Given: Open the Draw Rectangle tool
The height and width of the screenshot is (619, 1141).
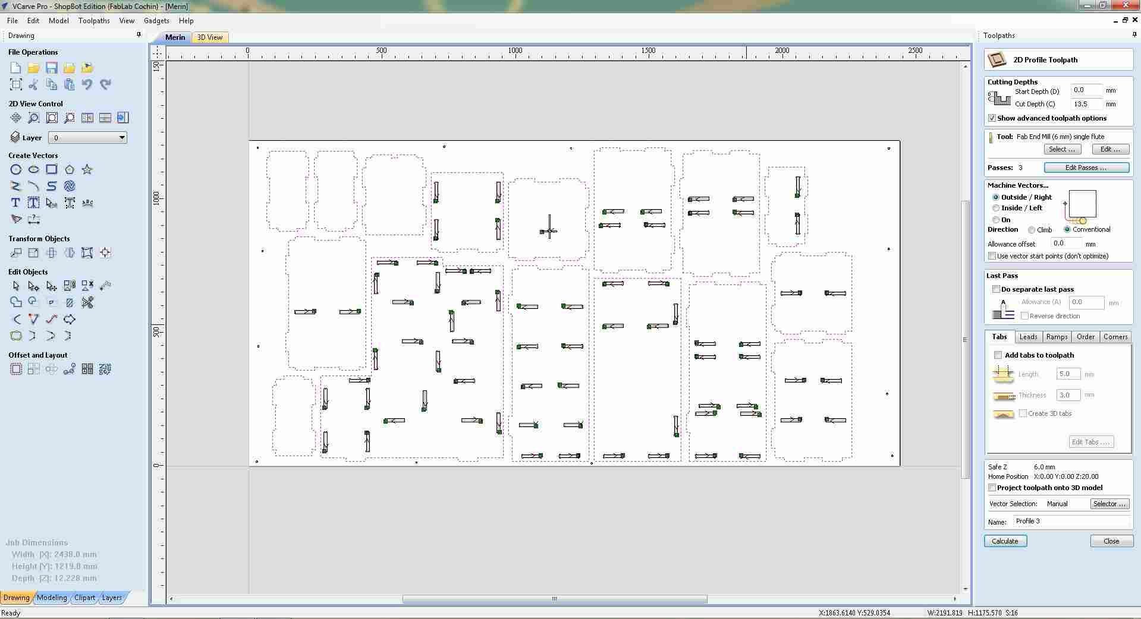Looking at the screenshot, I should (x=51, y=169).
